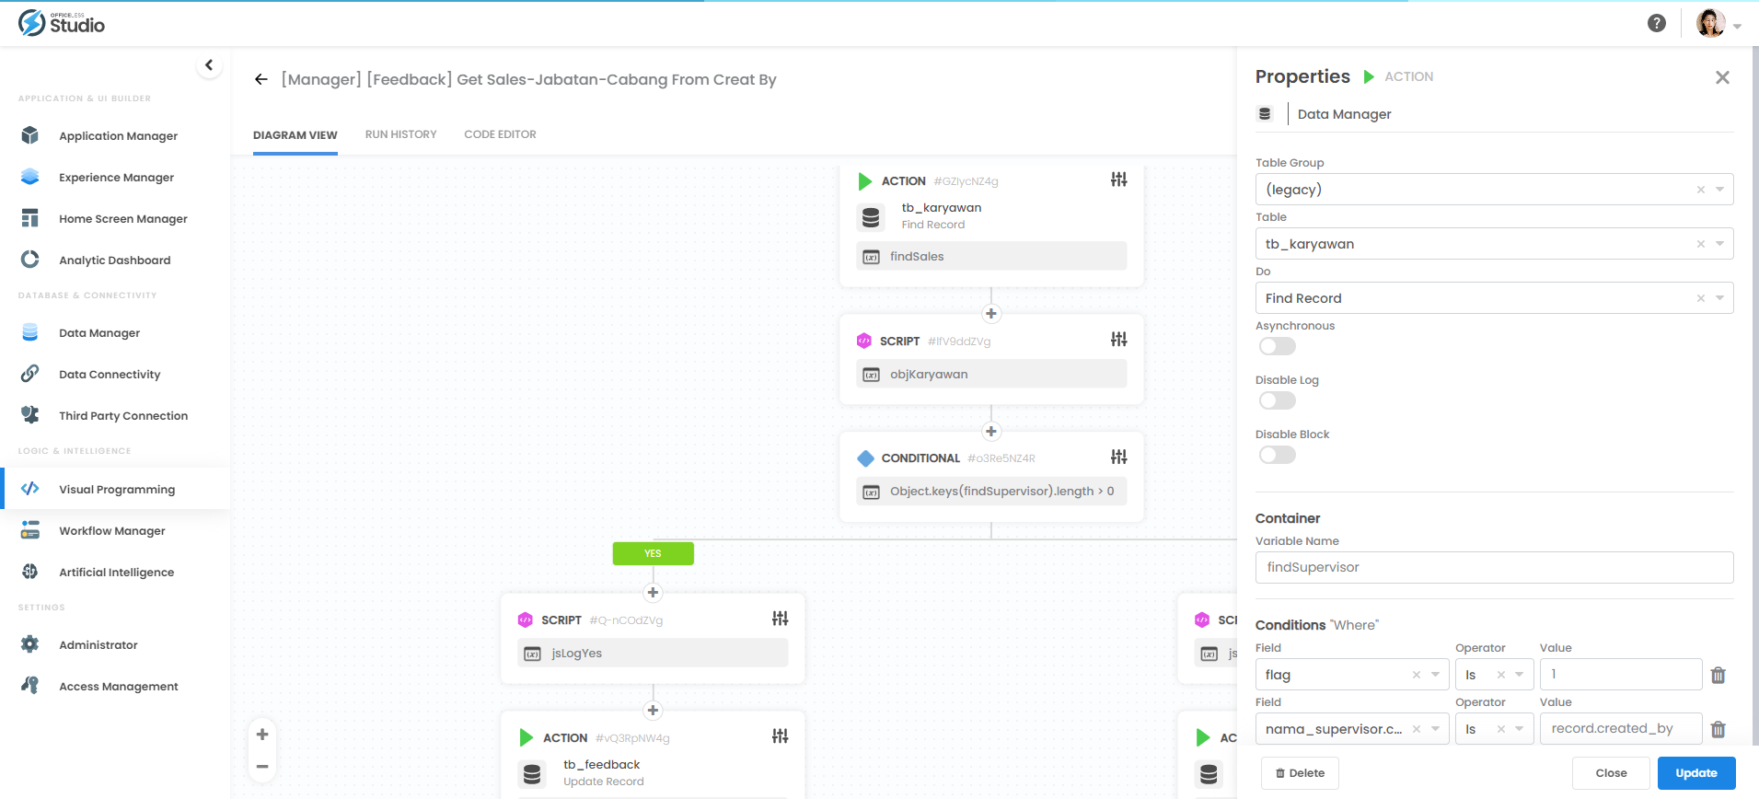1759x799 pixels.
Task: Expand the Do Find Record dropdown
Action: pos(1719,298)
